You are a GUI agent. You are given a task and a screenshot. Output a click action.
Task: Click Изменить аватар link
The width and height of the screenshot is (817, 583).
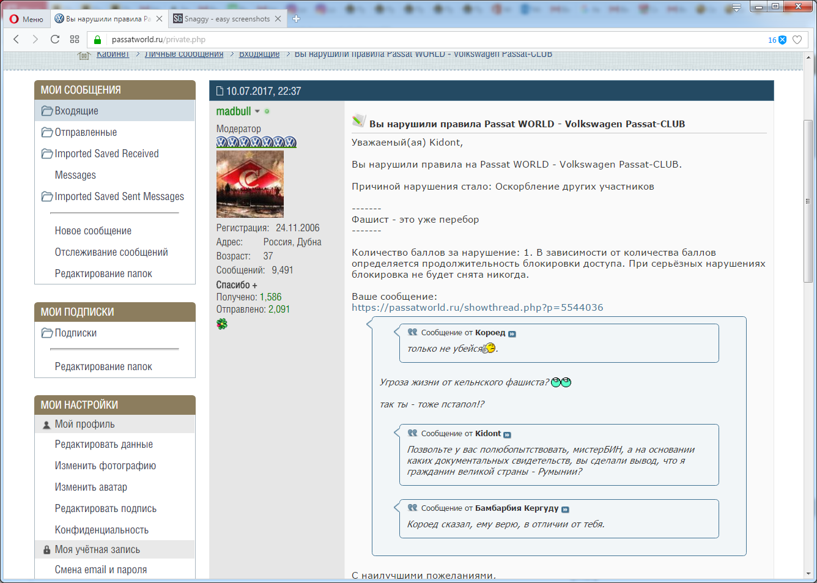click(x=91, y=487)
